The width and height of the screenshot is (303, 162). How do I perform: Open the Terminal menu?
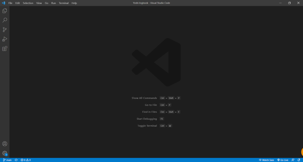[x=64, y=3]
